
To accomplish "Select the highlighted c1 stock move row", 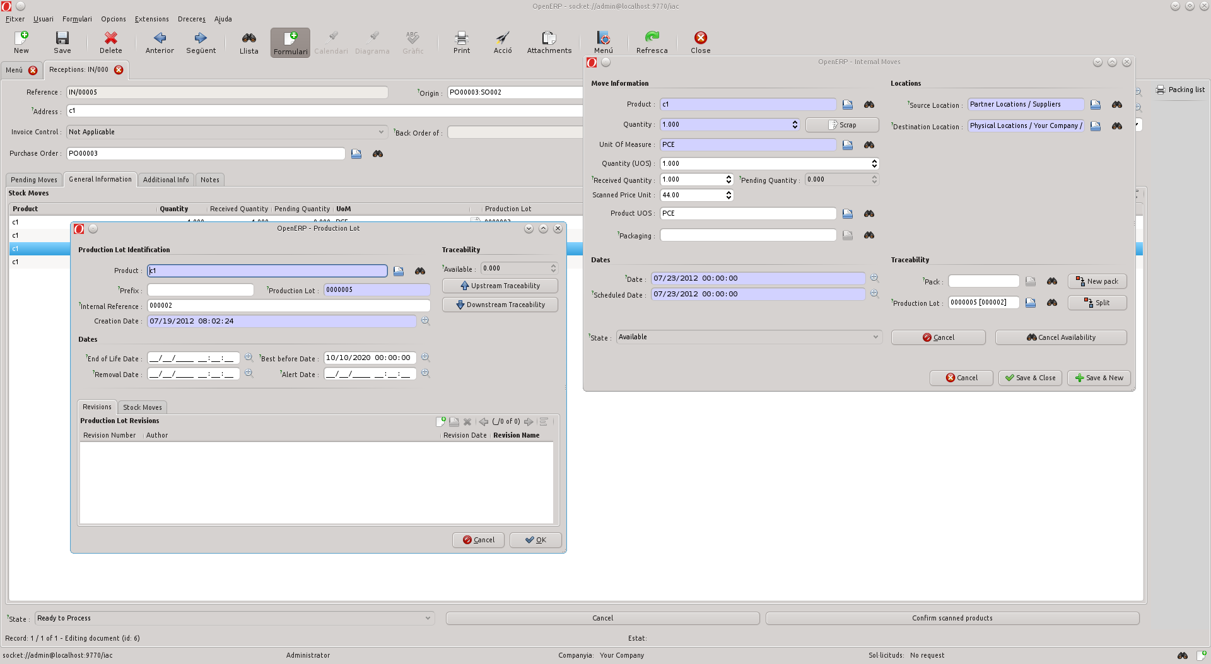I will pos(39,249).
